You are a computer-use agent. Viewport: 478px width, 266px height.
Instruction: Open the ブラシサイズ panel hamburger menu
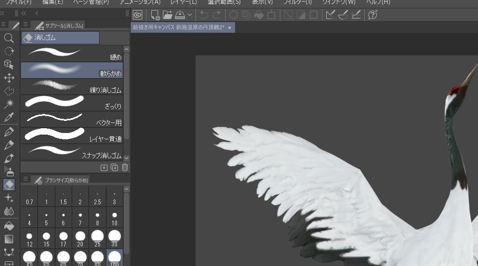click(26, 179)
